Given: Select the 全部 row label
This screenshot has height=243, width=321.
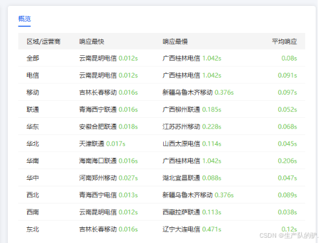Looking at the screenshot, I should coord(33,58).
